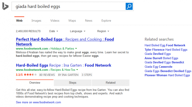This screenshot has width=192, height=107.
Task: Expand the Language filter dropdown
Action: pyautogui.click(x=77, y=31)
